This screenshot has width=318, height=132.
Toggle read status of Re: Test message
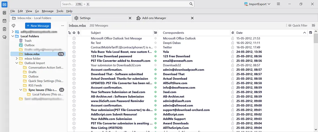click(155, 43)
